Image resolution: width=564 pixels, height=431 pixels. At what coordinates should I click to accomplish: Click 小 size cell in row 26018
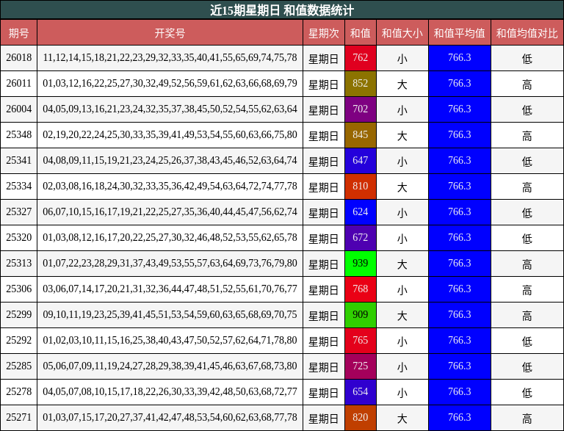tap(402, 57)
